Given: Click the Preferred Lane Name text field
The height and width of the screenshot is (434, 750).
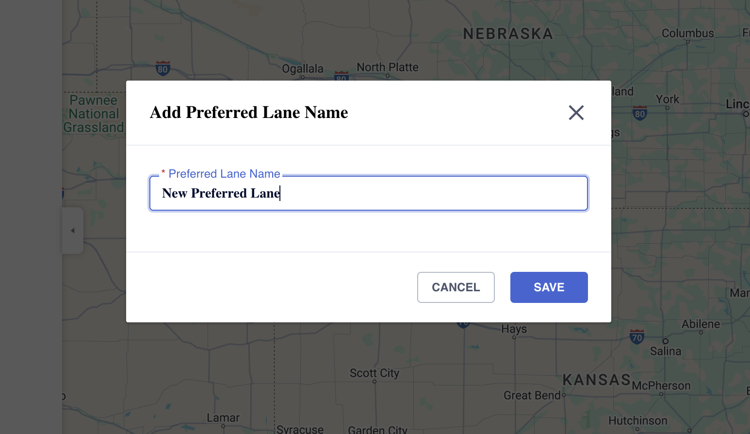Looking at the screenshot, I should coord(369,193).
